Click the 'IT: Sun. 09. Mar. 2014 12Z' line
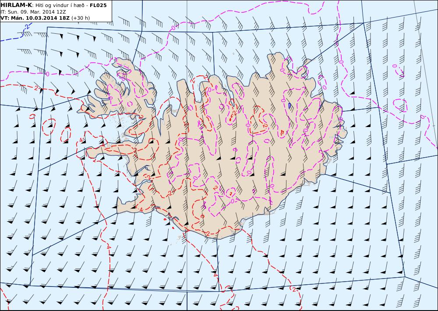The height and width of the screenshot is (311, 438). 33,12
